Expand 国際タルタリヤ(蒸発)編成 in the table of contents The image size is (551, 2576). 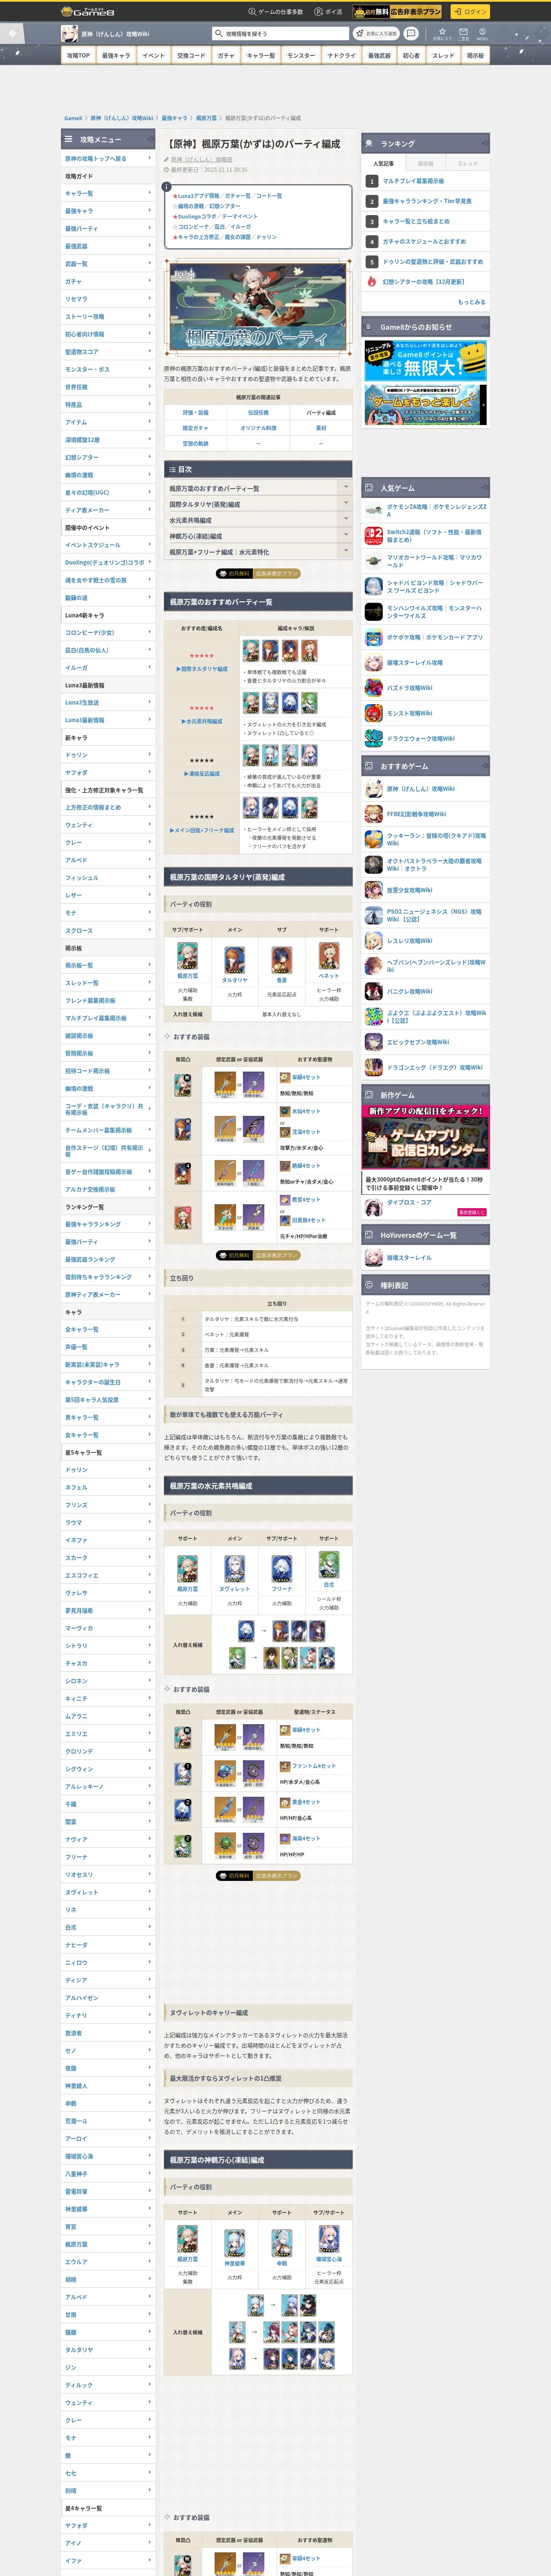(x=258, y=504)
